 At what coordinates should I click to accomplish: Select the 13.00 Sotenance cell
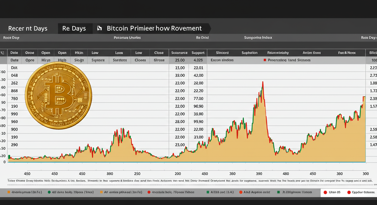coord(180,68)
